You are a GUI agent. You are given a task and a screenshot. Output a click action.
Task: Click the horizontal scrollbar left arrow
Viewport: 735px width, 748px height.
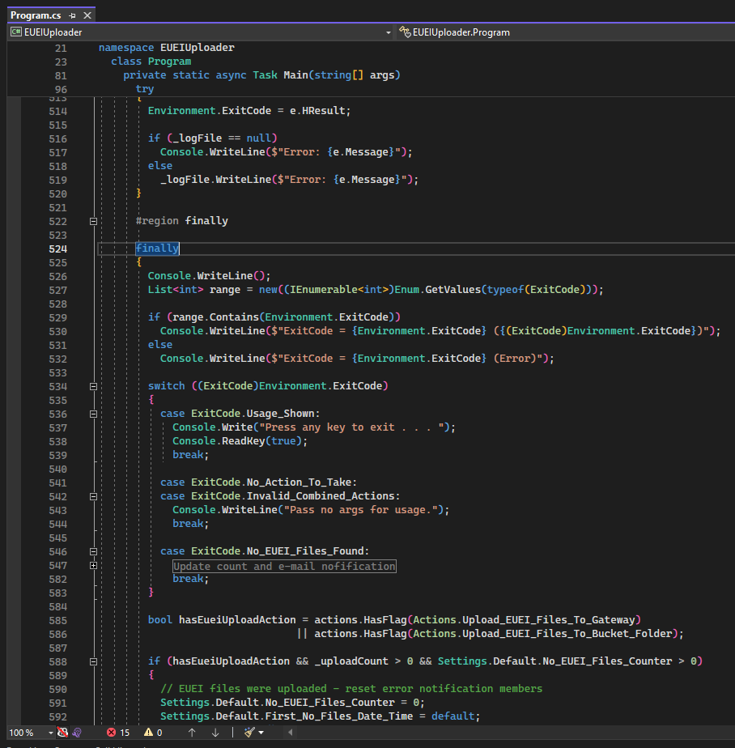(x=290, y=733)
